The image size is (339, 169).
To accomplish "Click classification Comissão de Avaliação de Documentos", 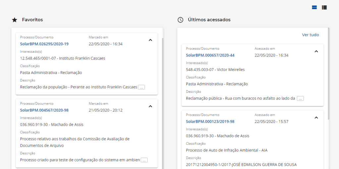I will click(75, 142).
